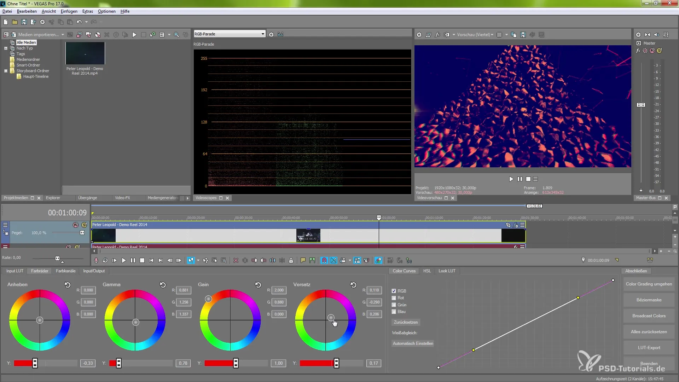
Task: Click the Béziermaske button
Action: tap(649, 300)
